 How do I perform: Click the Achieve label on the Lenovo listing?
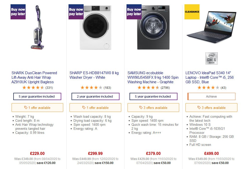tap(211, 96)
